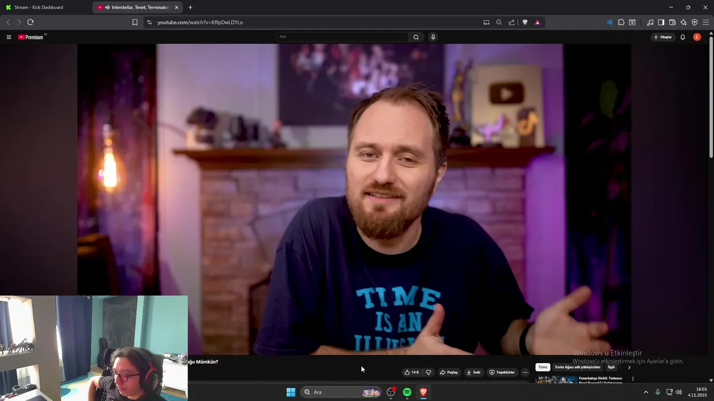This screenshot has height=401, width=714.
Task: Open the Brave Shields lion icon
Action: [525, 22]
